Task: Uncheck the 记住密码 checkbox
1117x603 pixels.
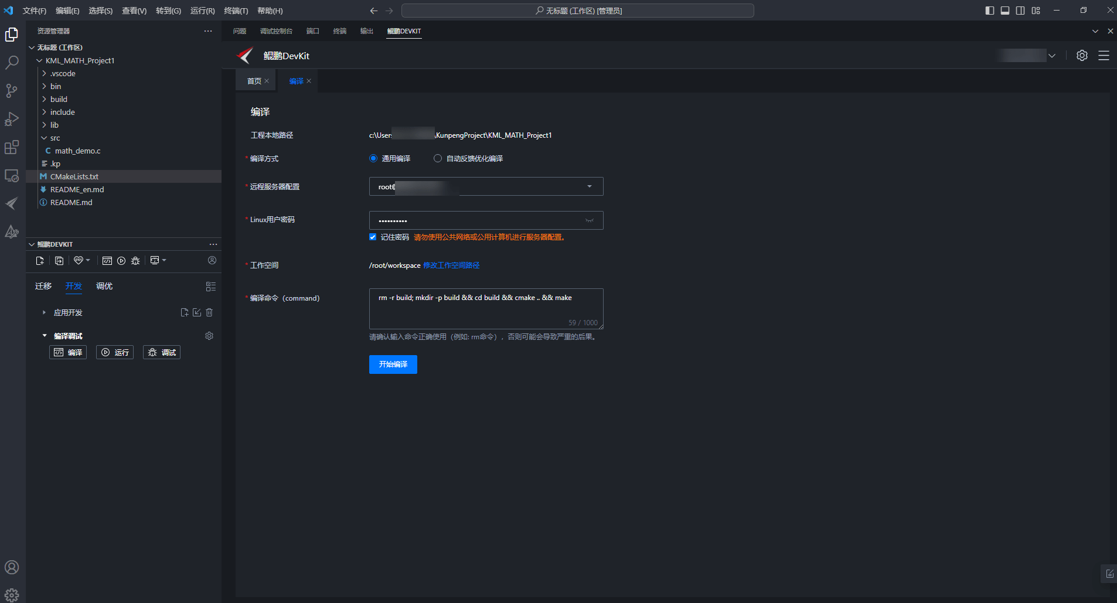Action: click(x=373, y=237)
